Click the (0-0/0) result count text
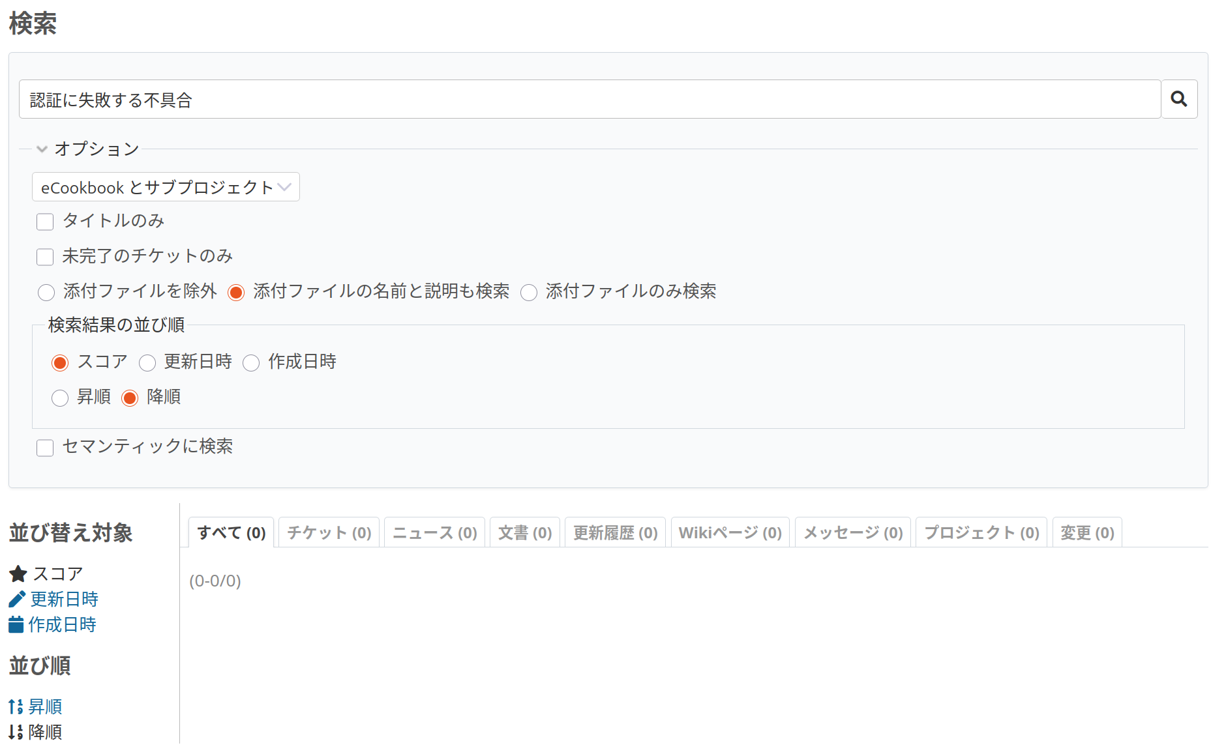 [x=215, y=581]
